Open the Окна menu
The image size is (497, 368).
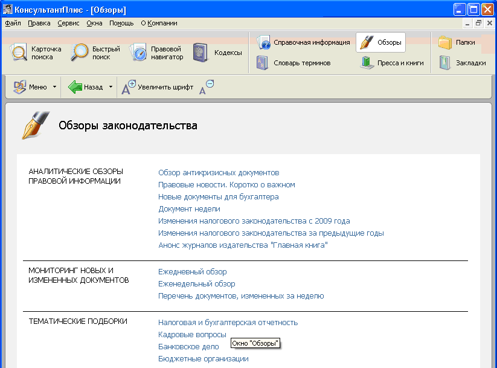coord(94,23)
